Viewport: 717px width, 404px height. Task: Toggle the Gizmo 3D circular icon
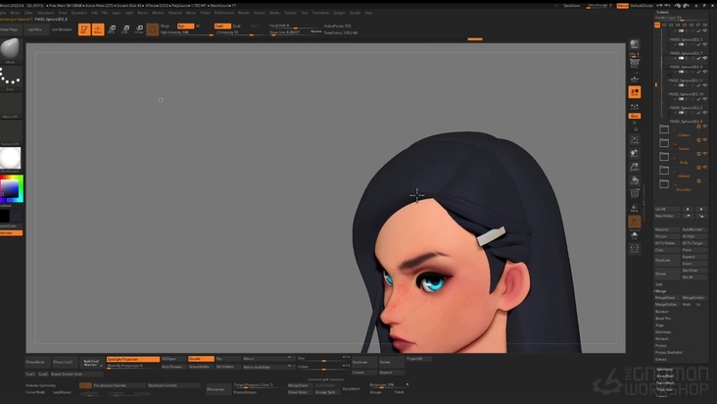click(153, 29)
